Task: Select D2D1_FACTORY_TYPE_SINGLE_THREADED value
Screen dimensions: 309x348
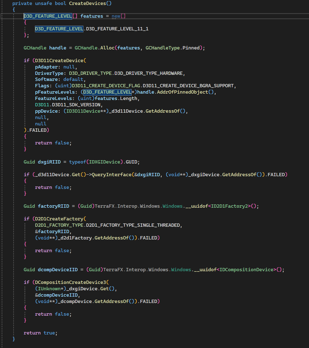Action: click(133, 225)
